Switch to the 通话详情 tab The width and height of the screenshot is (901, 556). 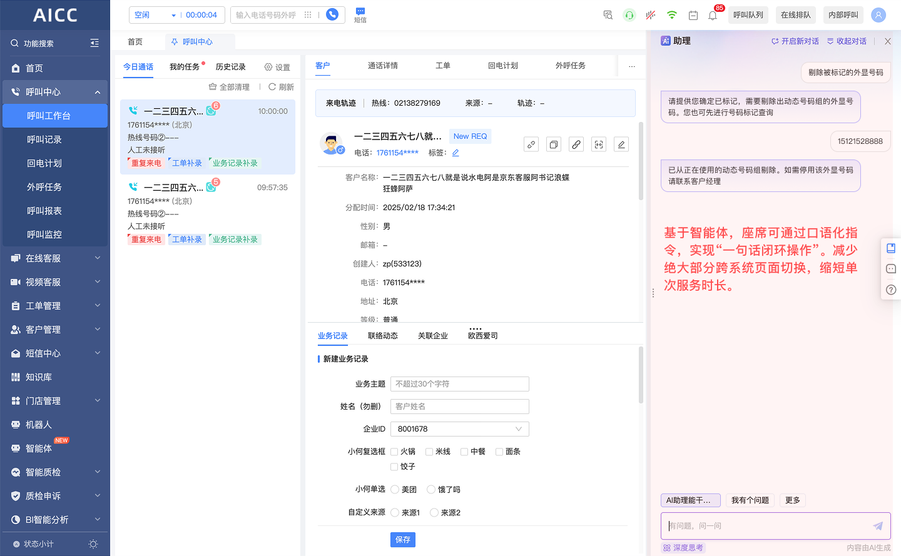click(x=383, y=66)
